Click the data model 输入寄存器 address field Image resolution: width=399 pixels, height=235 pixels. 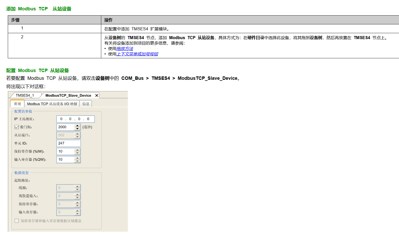tap(66, 212)
